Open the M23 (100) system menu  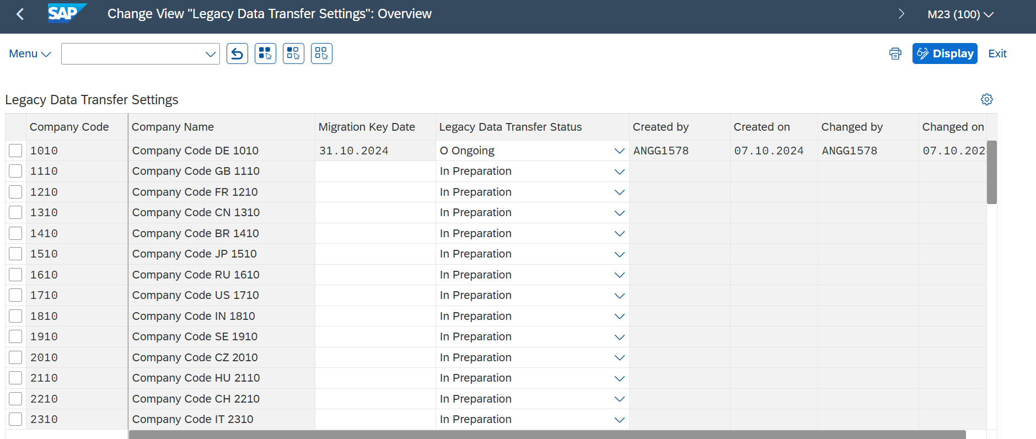click(x=960, y=14)
